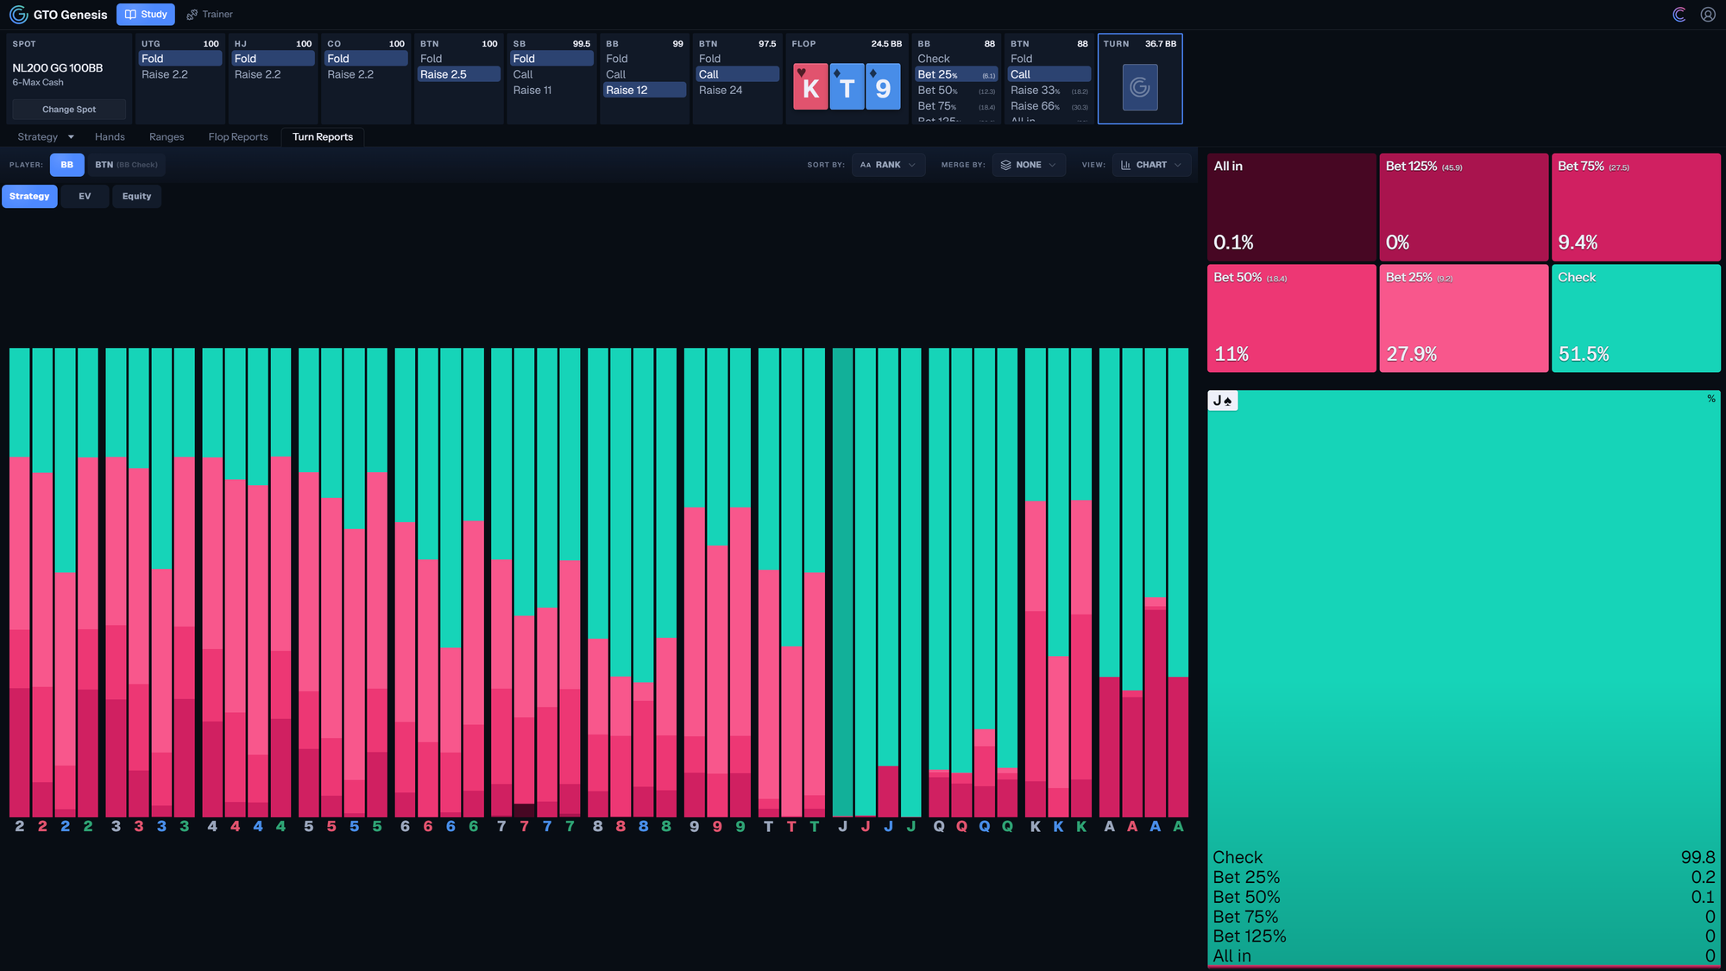Open the Flop Reports tab
Viewport: 1726px width, 971px height.
pyautogui.click(x=238, y=137)
